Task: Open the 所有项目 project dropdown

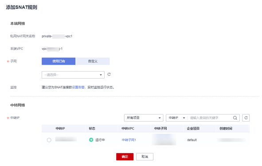Action: click(x=144, y=118)
